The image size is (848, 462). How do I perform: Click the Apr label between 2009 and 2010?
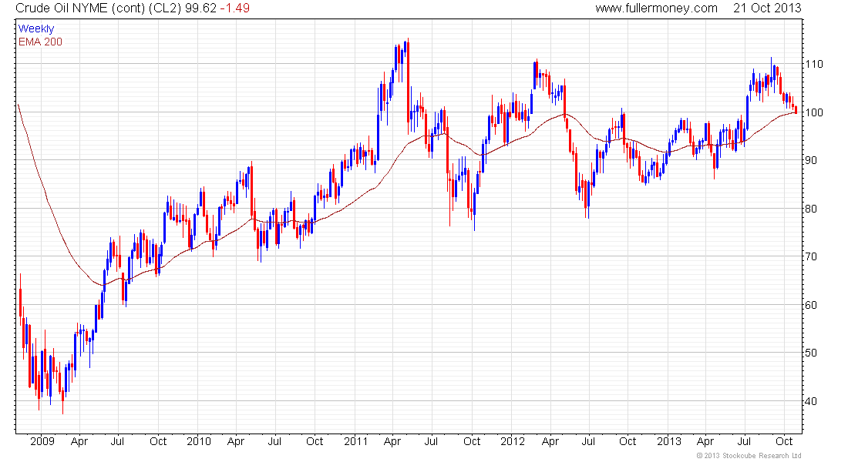[x=79, y=441]
